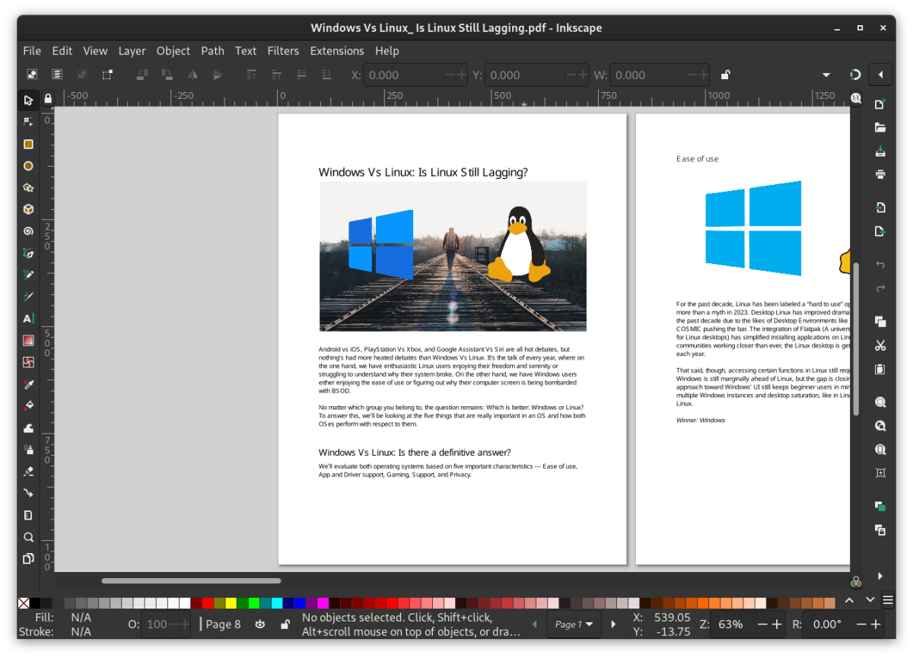Choose the Calligraphy tool
Screen dimensions: 913x658
click(x=28, y=296)
